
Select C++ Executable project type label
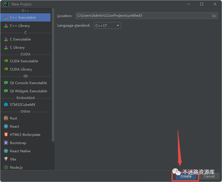(23, 18)
